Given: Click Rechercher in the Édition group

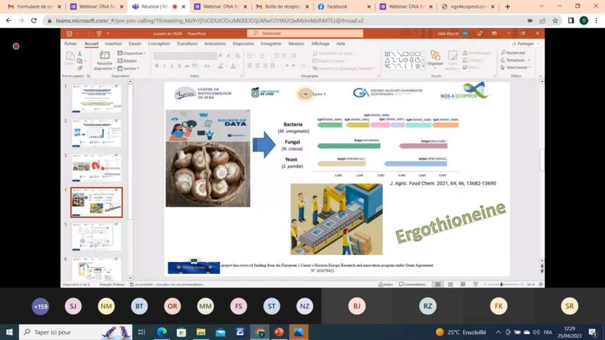Looking at the screenshot, I should [513, 53].
